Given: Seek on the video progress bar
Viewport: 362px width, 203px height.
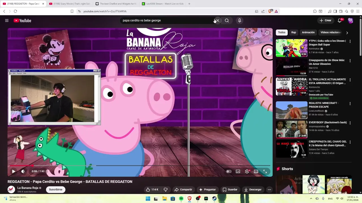Looking at the screenshot, I should (x=140, y=166).
